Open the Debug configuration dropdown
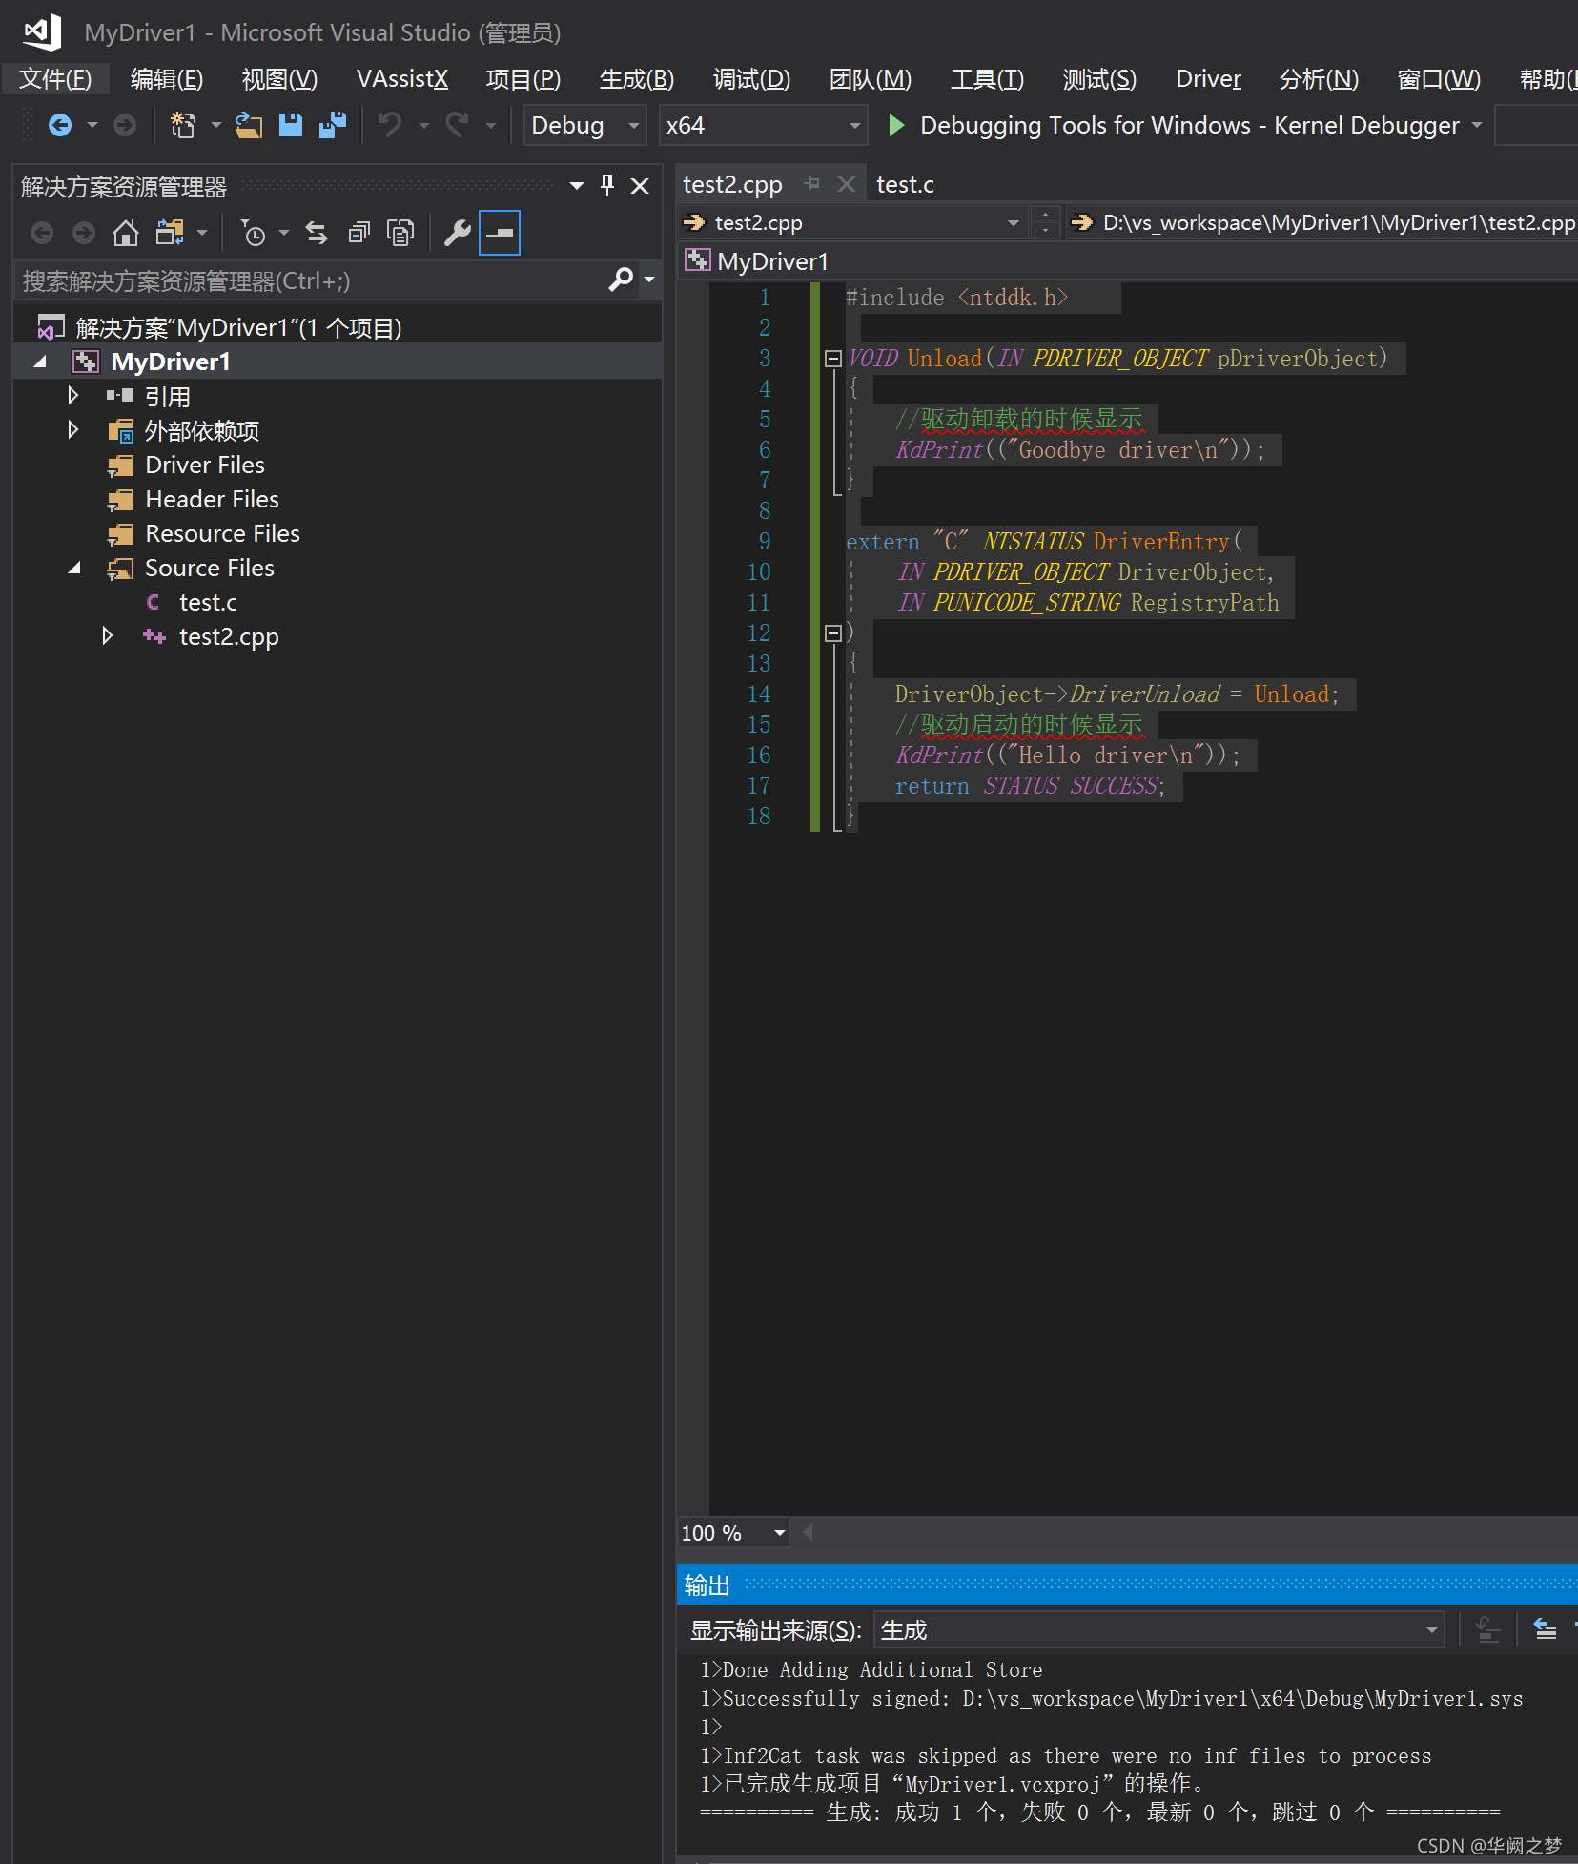Screen dimensions: 1578x1864 coord(584,125)
